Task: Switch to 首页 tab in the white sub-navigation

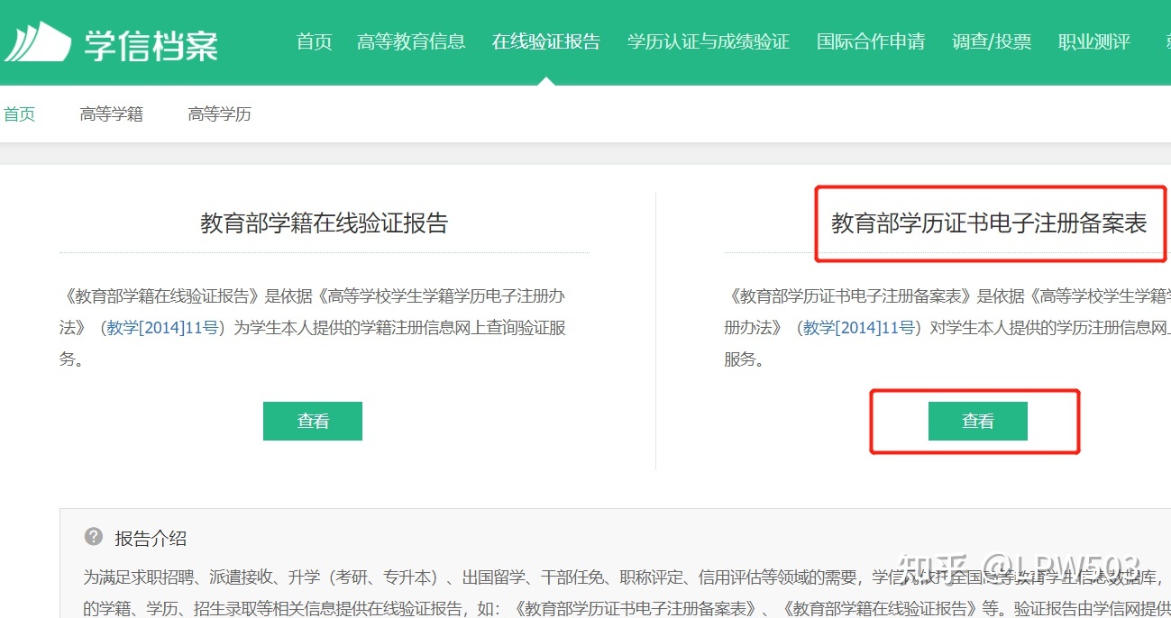Action: pos(19,114)
